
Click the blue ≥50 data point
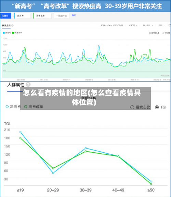pos(151,182)
